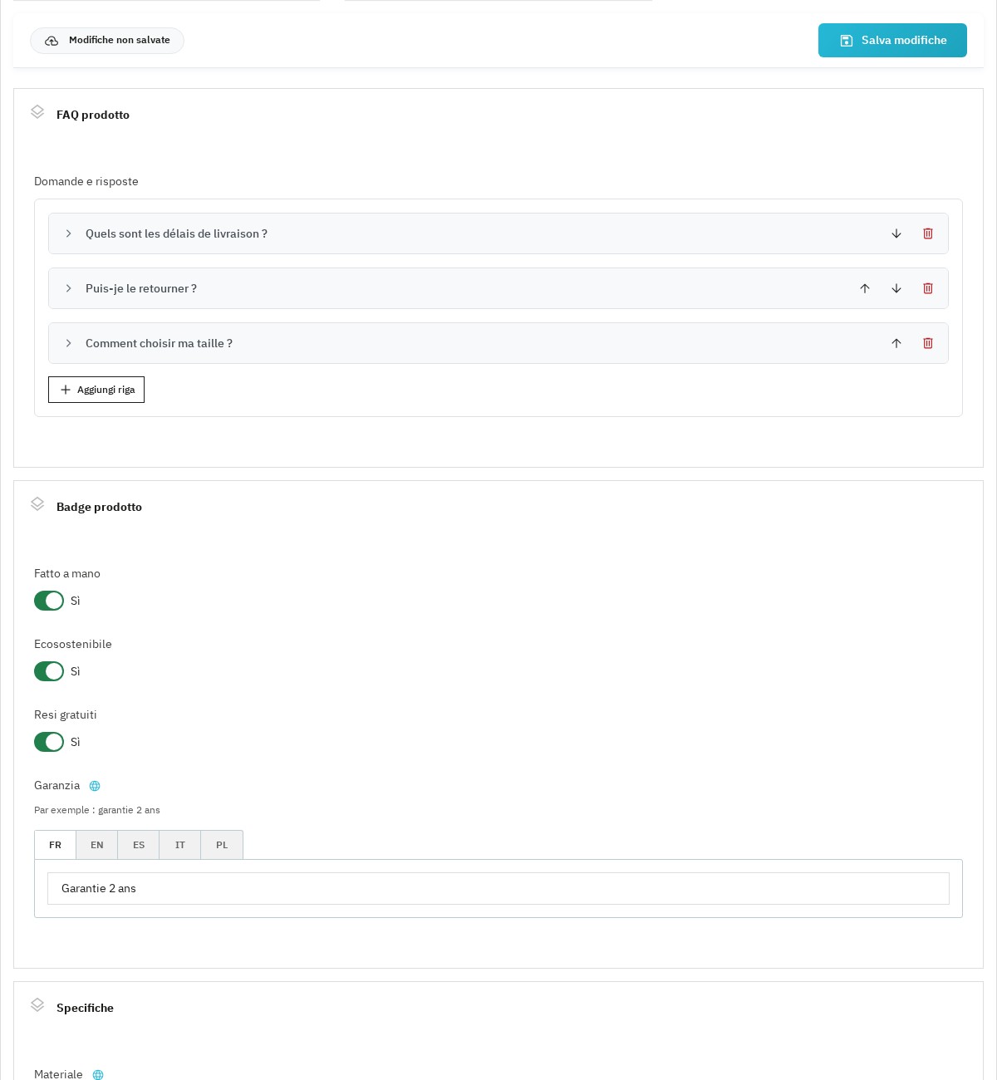Click the 'Domande e risposte' label
Viewport: 997px width, 1080px height.
tap(86, 181)
